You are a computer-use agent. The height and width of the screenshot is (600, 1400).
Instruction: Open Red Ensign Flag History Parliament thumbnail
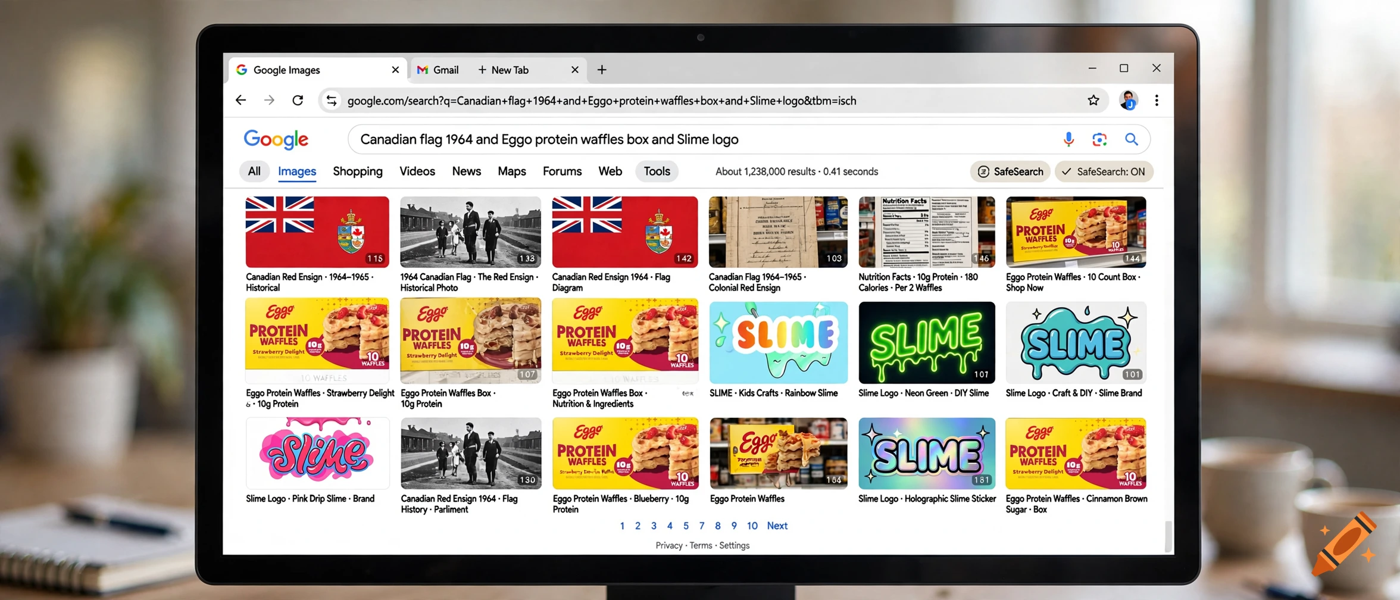click(471, 453)
